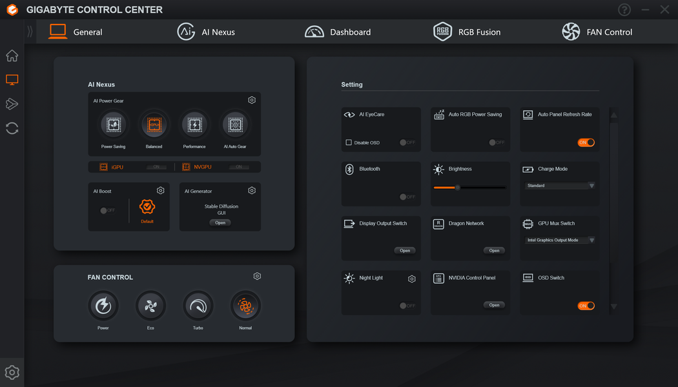Switch to the AI Nexus tab

tap(206, 32)
